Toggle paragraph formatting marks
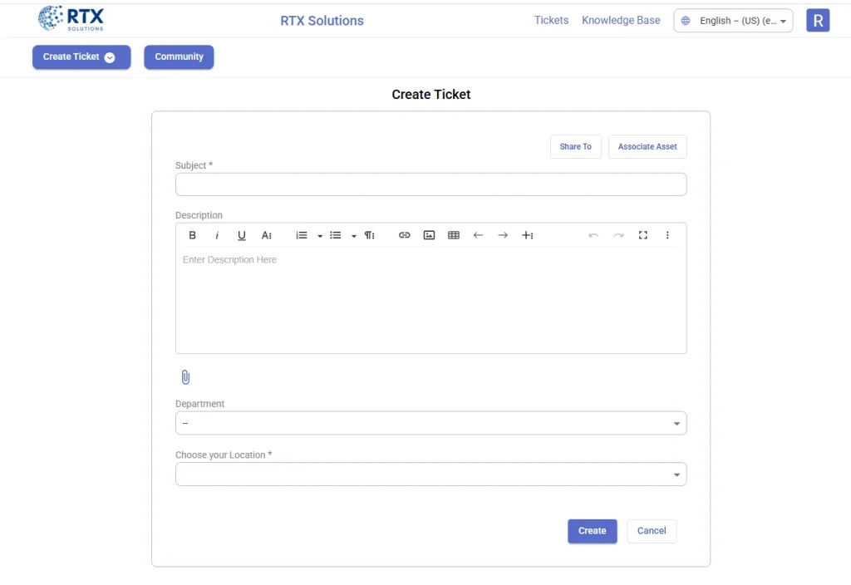 369,235
